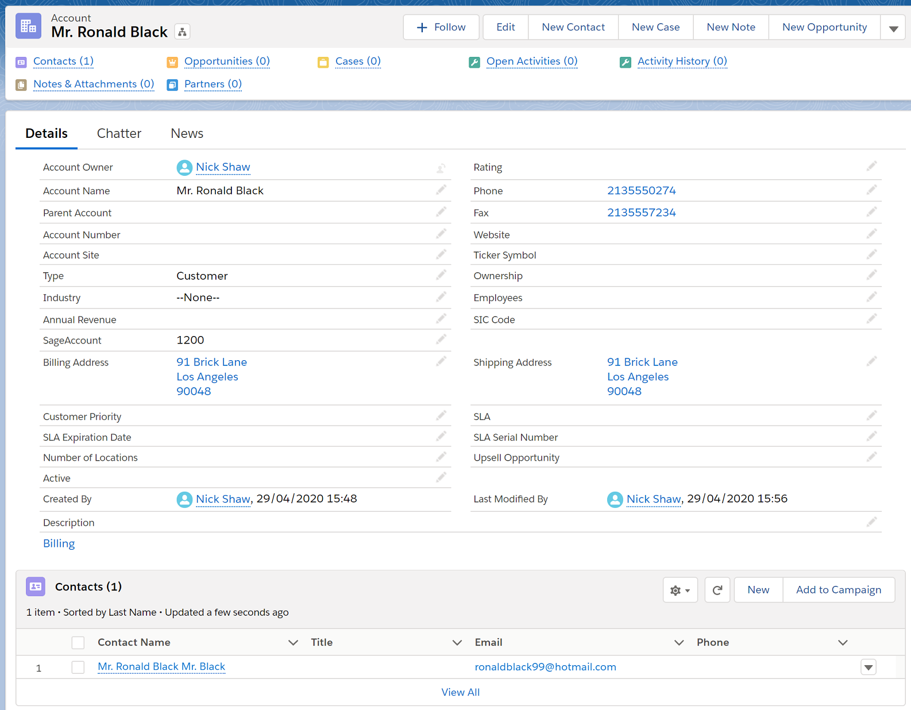The image size is (911, 710).
Task: Click the pencil icon to edit Website
Action: click(x=871, y=234)
